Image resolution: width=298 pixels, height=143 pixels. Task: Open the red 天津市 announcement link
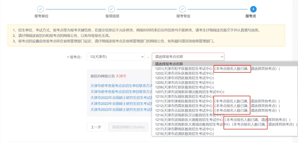(121, 76)
